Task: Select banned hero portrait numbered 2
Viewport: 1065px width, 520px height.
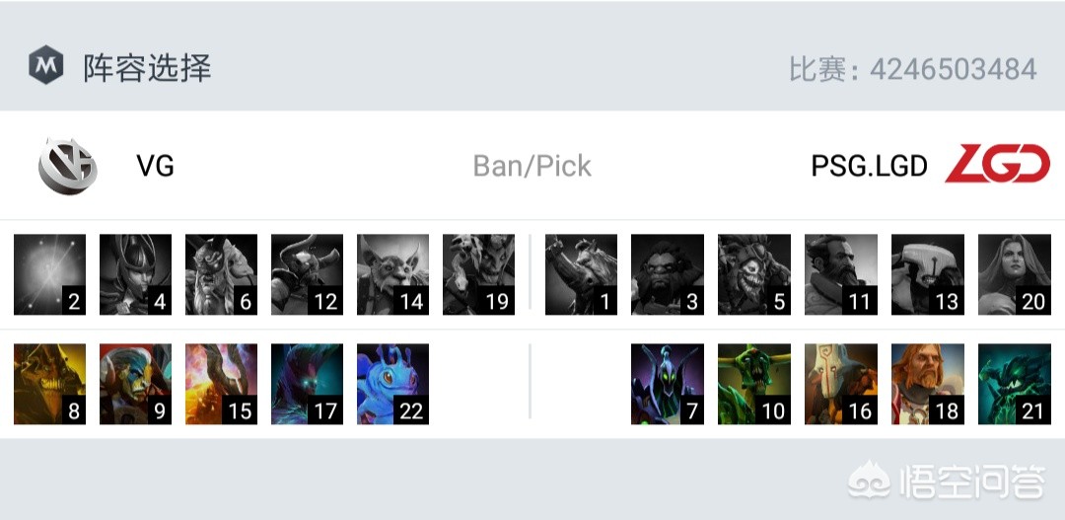Action: click(x=50, y=274)
